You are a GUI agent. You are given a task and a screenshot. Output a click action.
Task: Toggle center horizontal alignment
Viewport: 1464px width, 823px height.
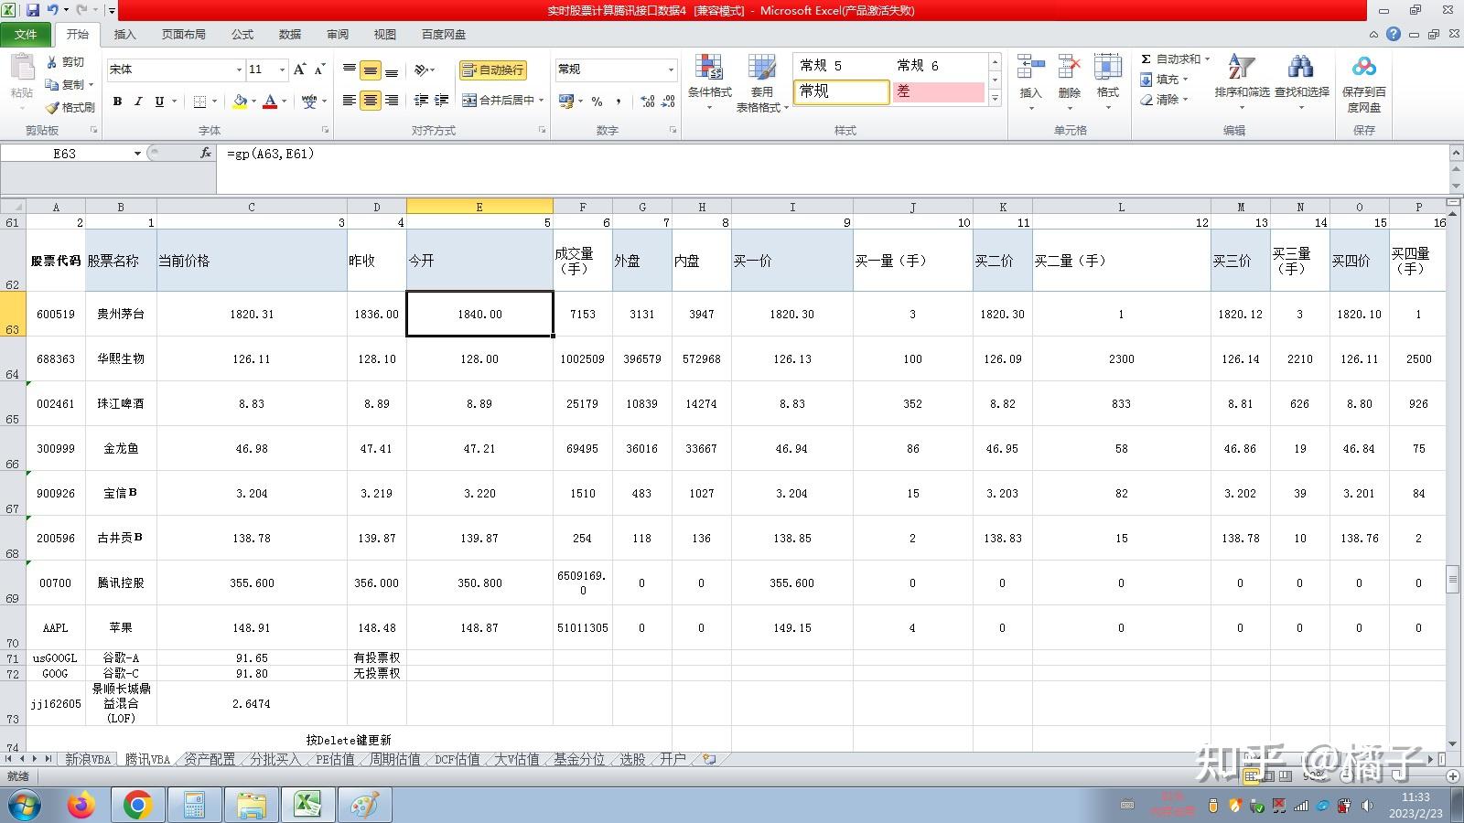pyautogui.click(x=370, y=101)
